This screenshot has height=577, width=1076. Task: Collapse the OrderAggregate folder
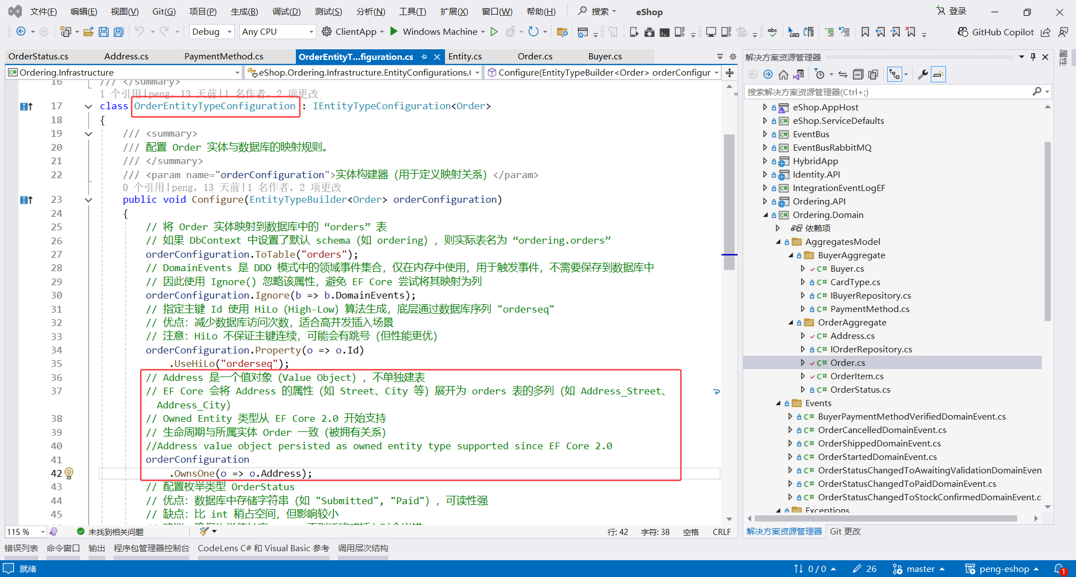791,323
